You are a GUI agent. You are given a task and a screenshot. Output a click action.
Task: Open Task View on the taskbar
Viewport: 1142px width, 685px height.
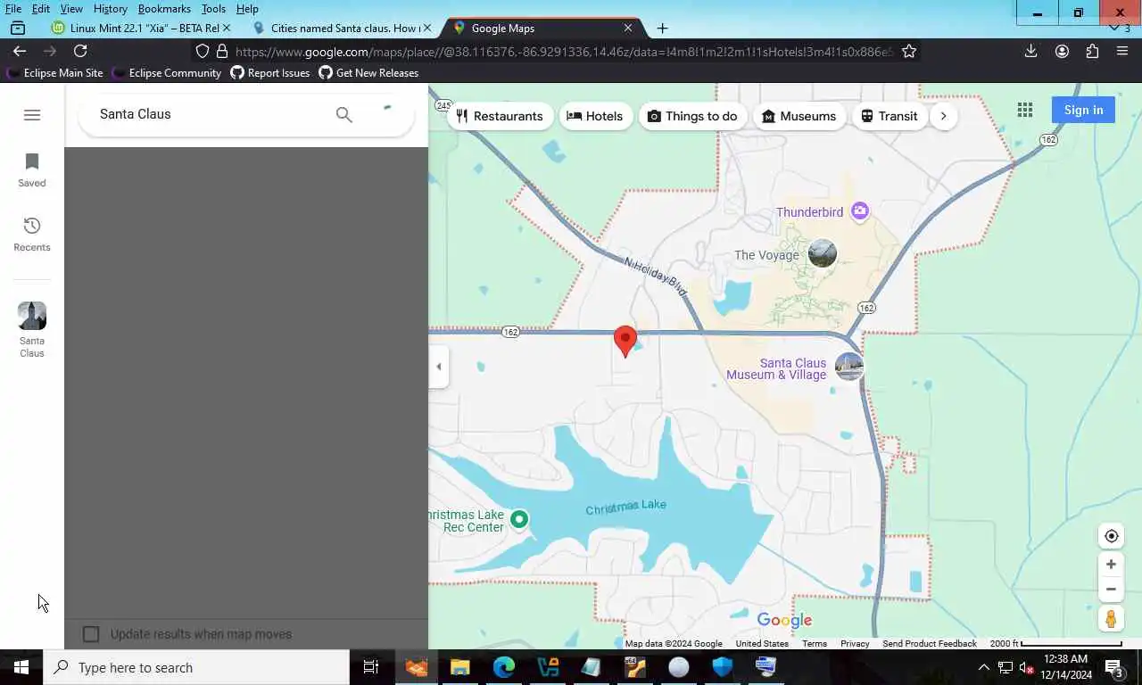coord(371,667)
